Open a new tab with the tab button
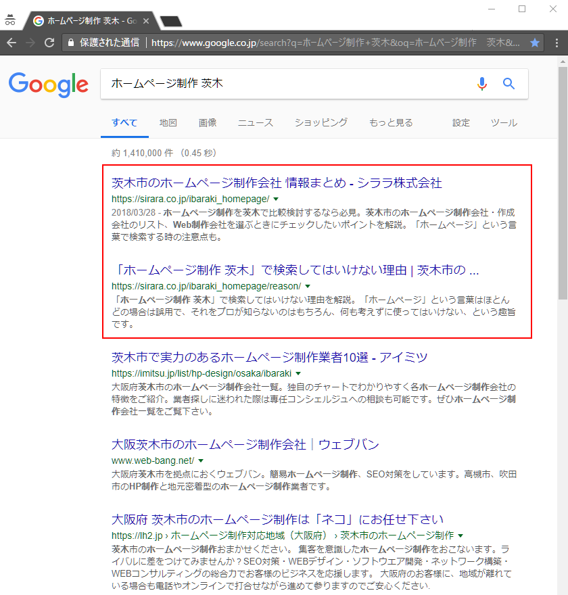 pos(171,21)
